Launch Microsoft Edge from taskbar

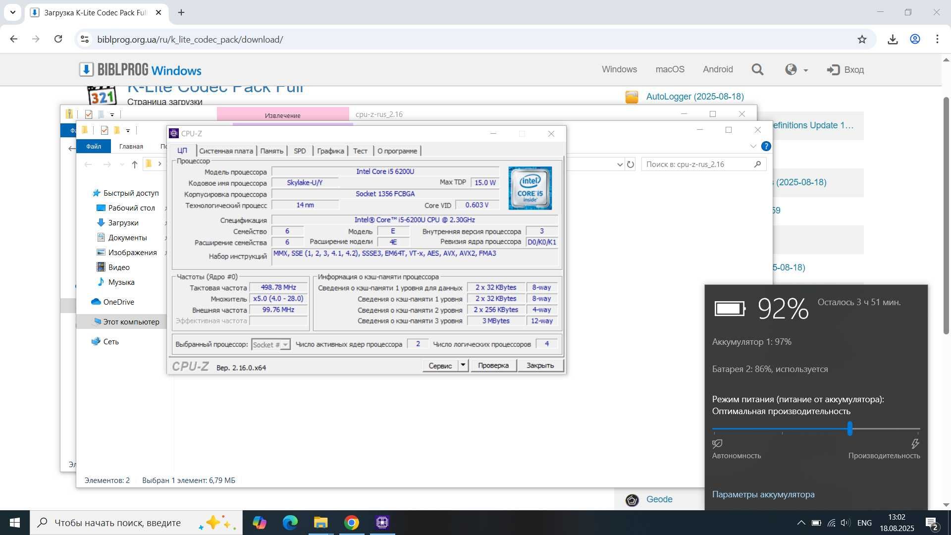pos(290,523)
